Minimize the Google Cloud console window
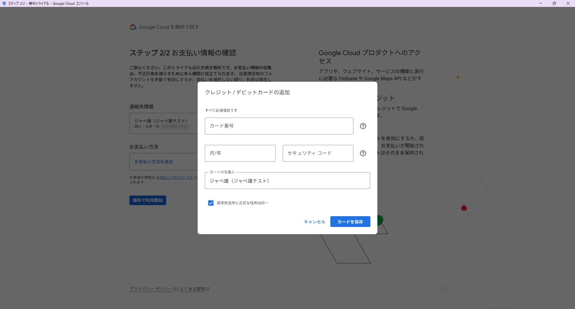 click(x=541, y=3)
